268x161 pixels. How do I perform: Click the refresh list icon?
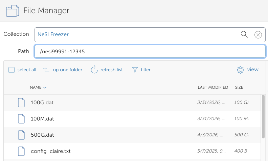pos(94,70)
